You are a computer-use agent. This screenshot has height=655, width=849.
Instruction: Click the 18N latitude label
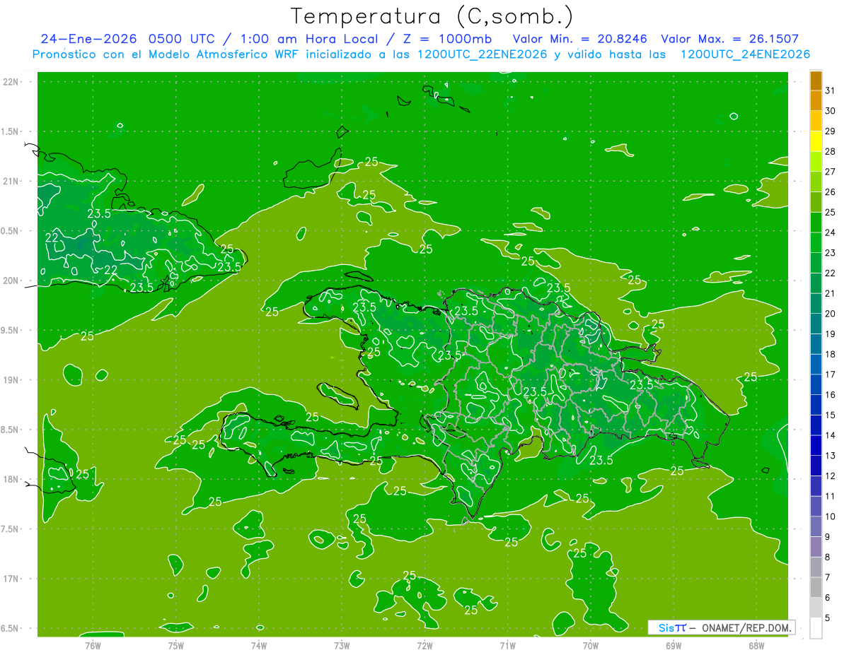(11, 480)
